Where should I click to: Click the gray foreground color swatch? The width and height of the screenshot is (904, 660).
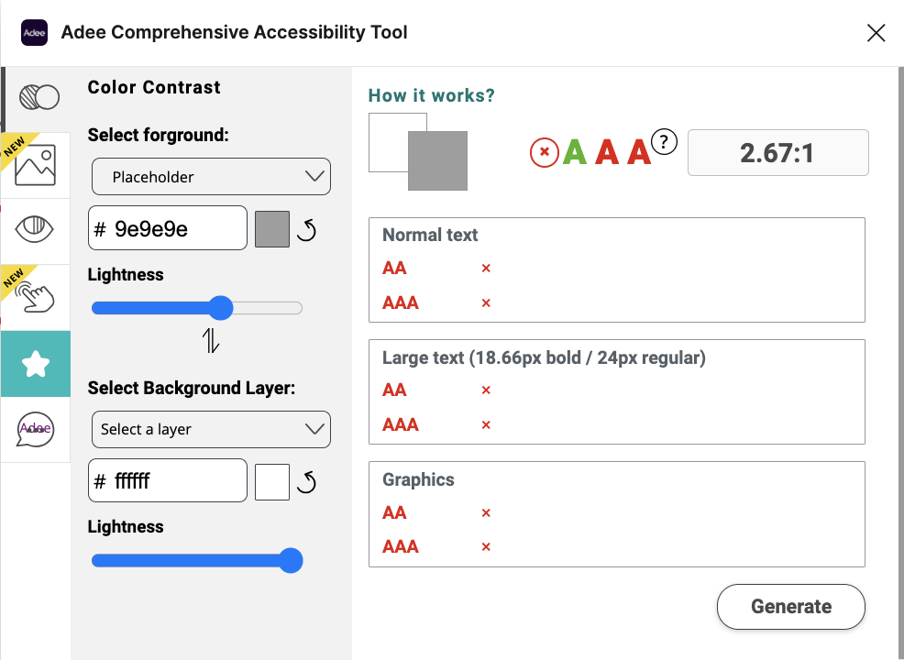click(272, 229)
